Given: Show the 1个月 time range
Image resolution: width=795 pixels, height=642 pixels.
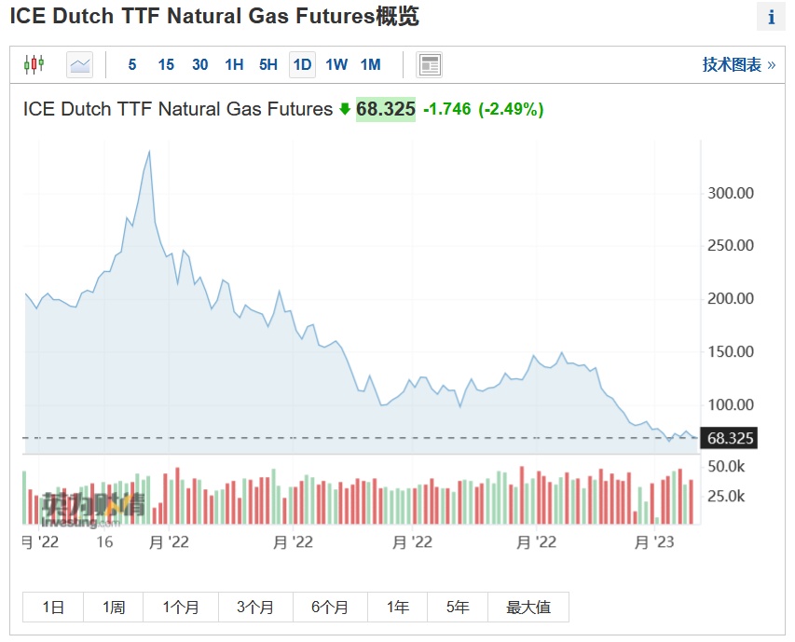Looking at the screenshot, I should click(181, 607).
